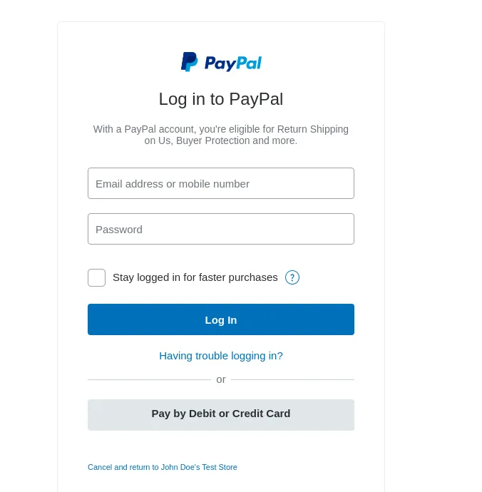Focus the Email address or mobile number field
This screenshot has height=492, width=482.
coord(221,183)
